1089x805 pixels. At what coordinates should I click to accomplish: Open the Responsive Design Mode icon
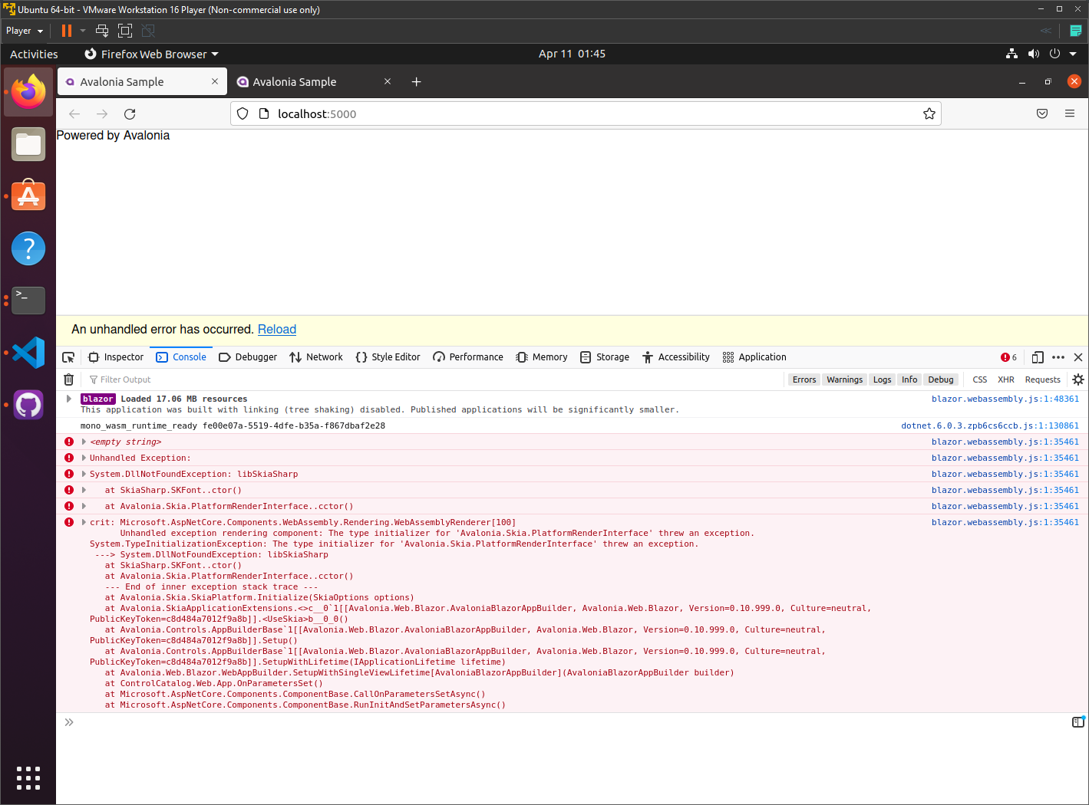(1038, 356)
